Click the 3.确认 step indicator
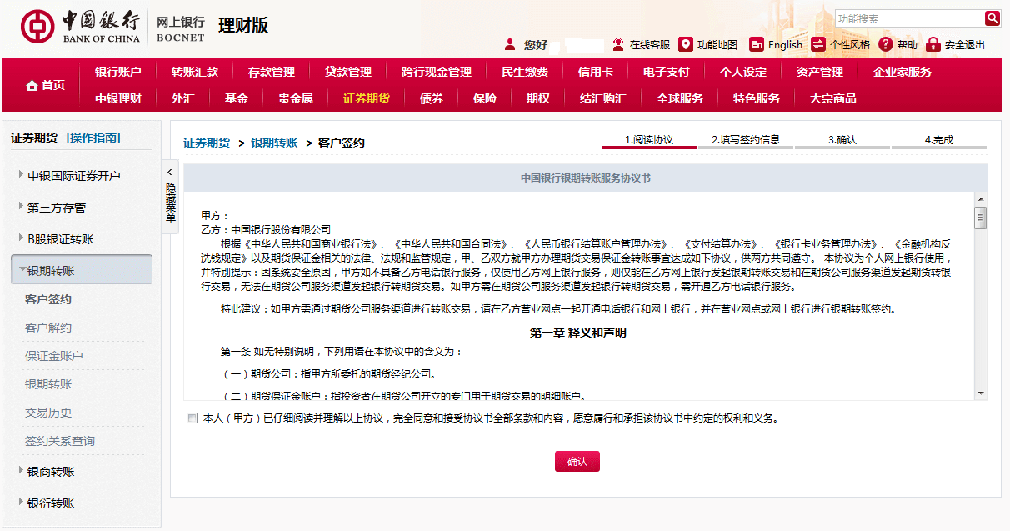Image resolution: width=1010 pixels, height=531 pixels. 842,140
